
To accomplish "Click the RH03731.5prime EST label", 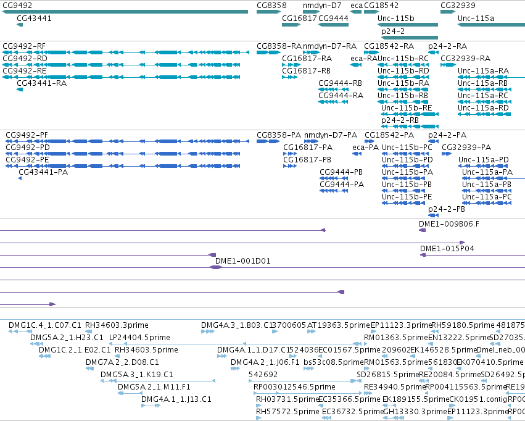I will [x=287, y=399].
